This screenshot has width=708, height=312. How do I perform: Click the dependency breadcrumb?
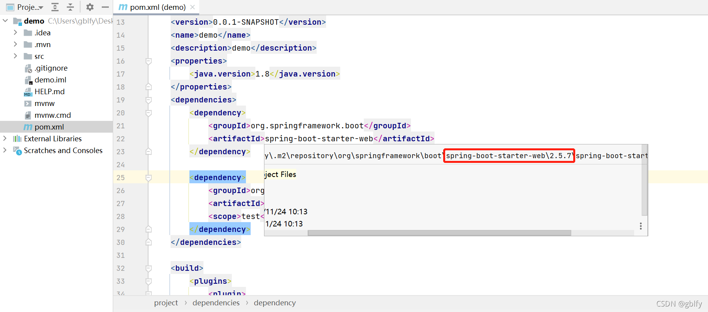275,303
